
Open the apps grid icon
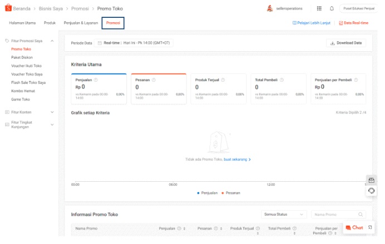[x=319, y=9]
